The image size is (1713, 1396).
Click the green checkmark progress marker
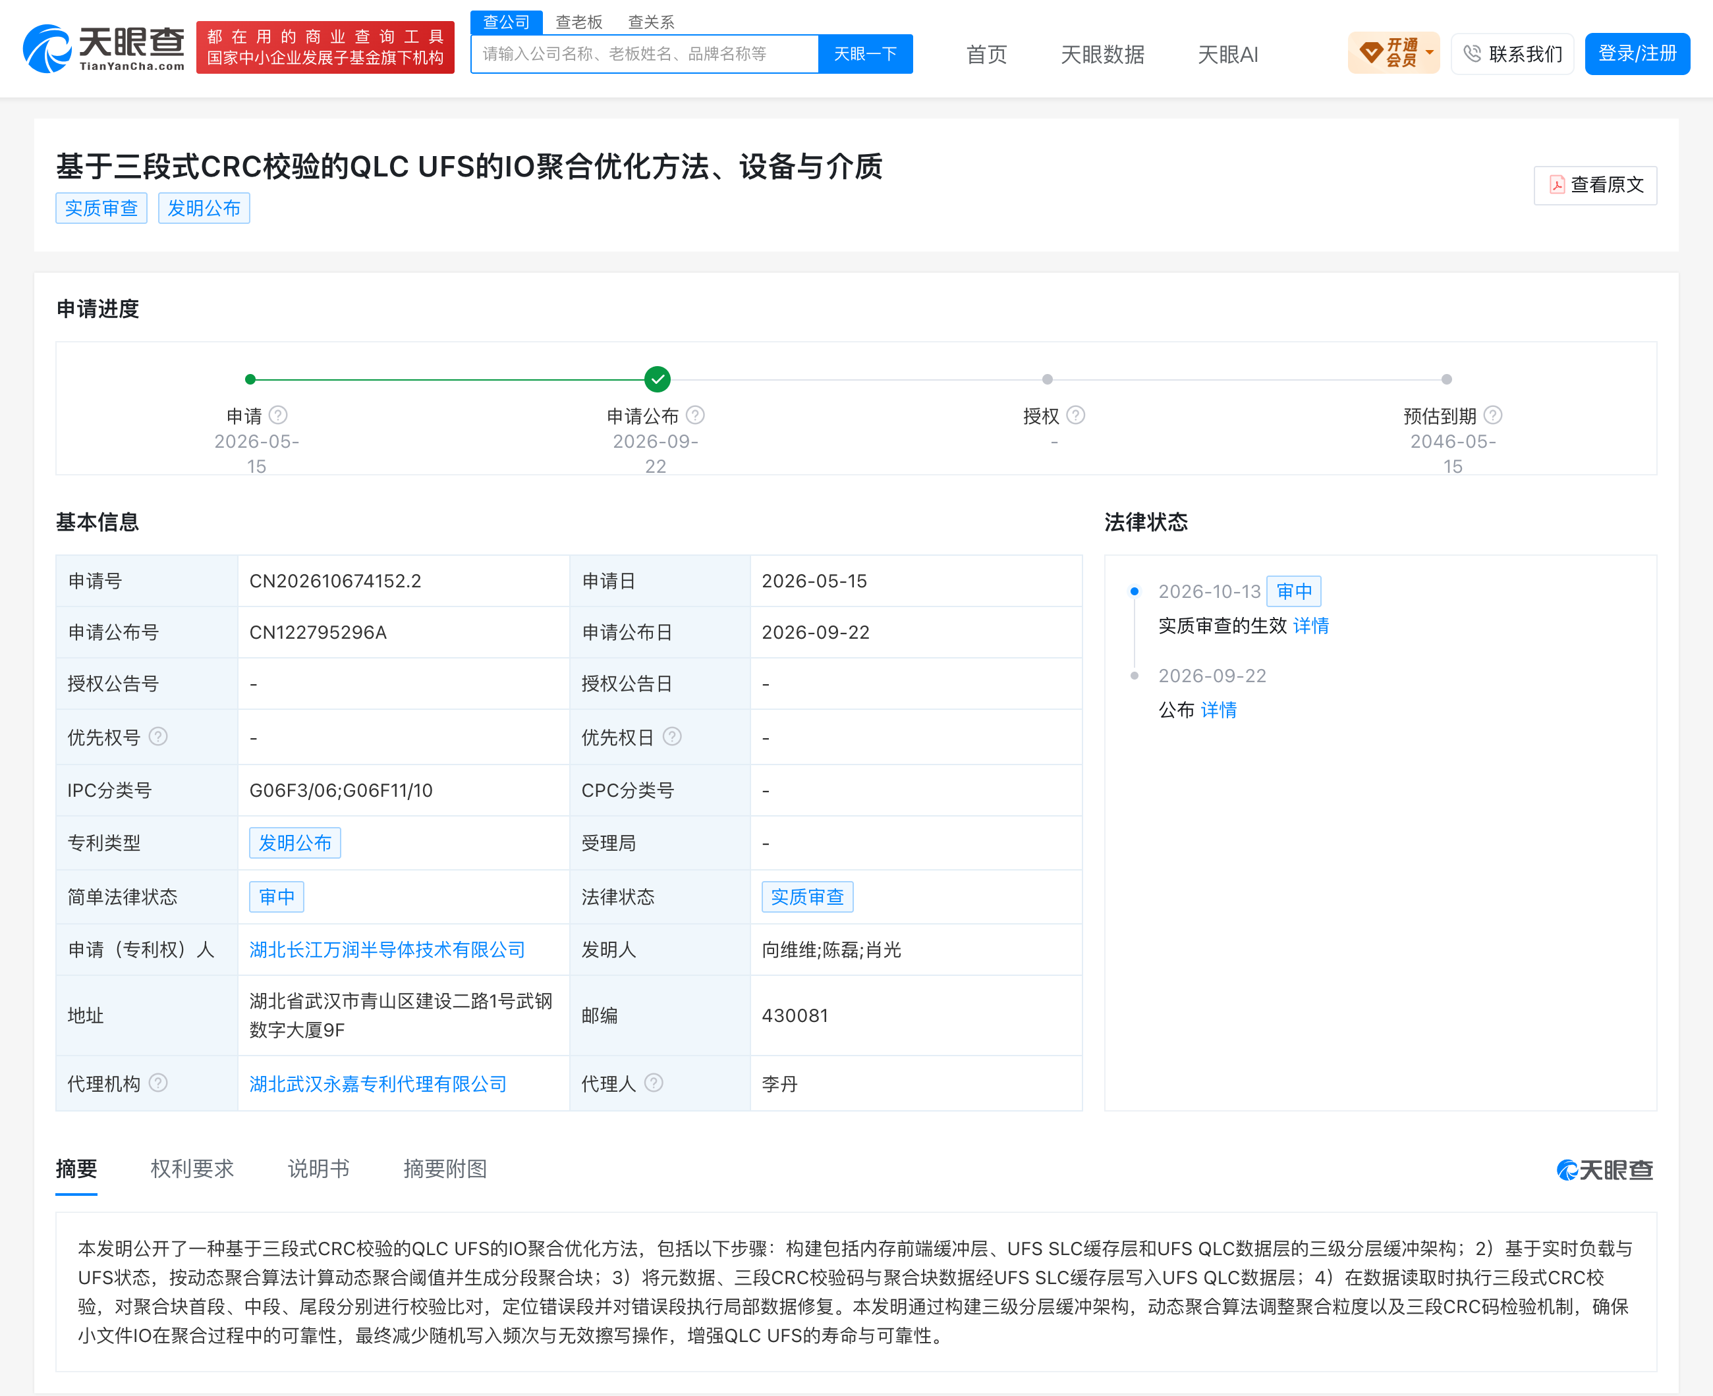pyautogui.click(x=658, y=379)
